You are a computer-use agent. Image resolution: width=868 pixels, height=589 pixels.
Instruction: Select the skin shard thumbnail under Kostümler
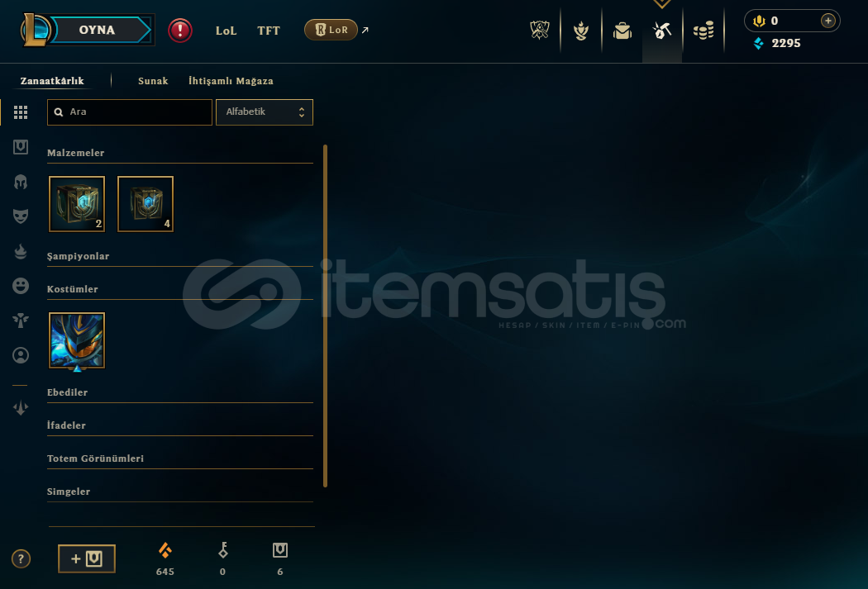tap(77, 340)
